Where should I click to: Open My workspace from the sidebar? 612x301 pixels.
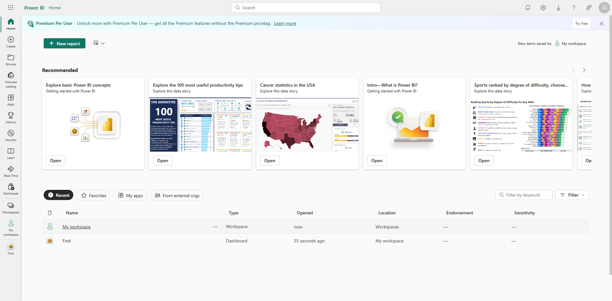[11, 228]
